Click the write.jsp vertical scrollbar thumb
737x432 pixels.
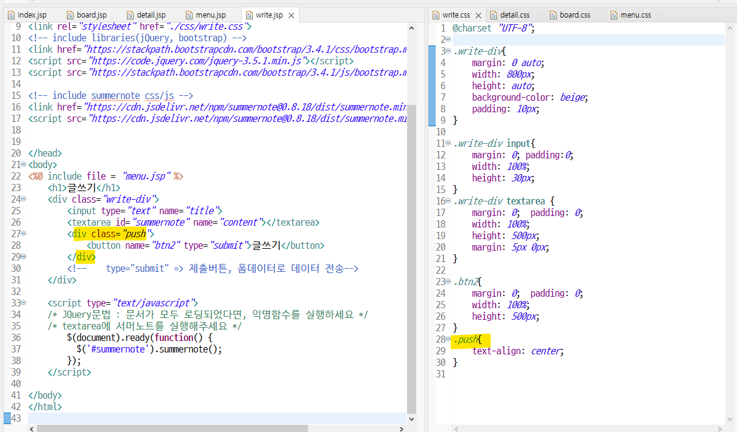(412, 258)
